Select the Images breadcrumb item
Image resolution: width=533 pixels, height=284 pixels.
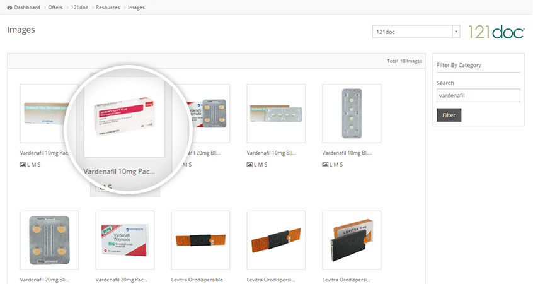click(x=136, y=8)
